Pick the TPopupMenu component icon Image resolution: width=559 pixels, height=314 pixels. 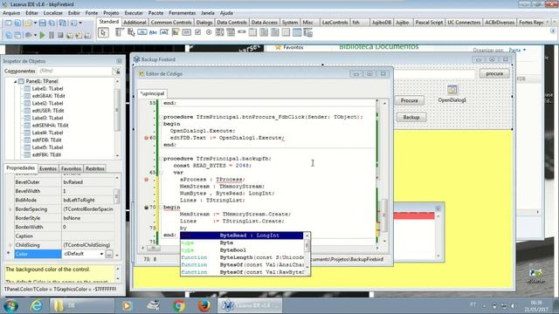131,33
